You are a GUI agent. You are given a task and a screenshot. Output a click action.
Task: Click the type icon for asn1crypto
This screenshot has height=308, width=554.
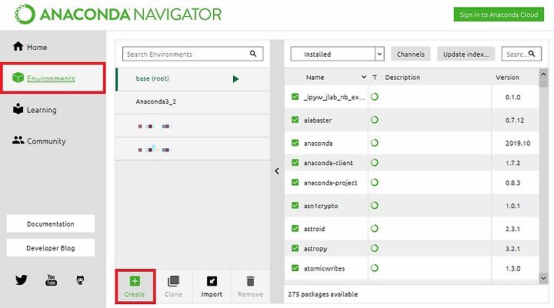(375, 205)
